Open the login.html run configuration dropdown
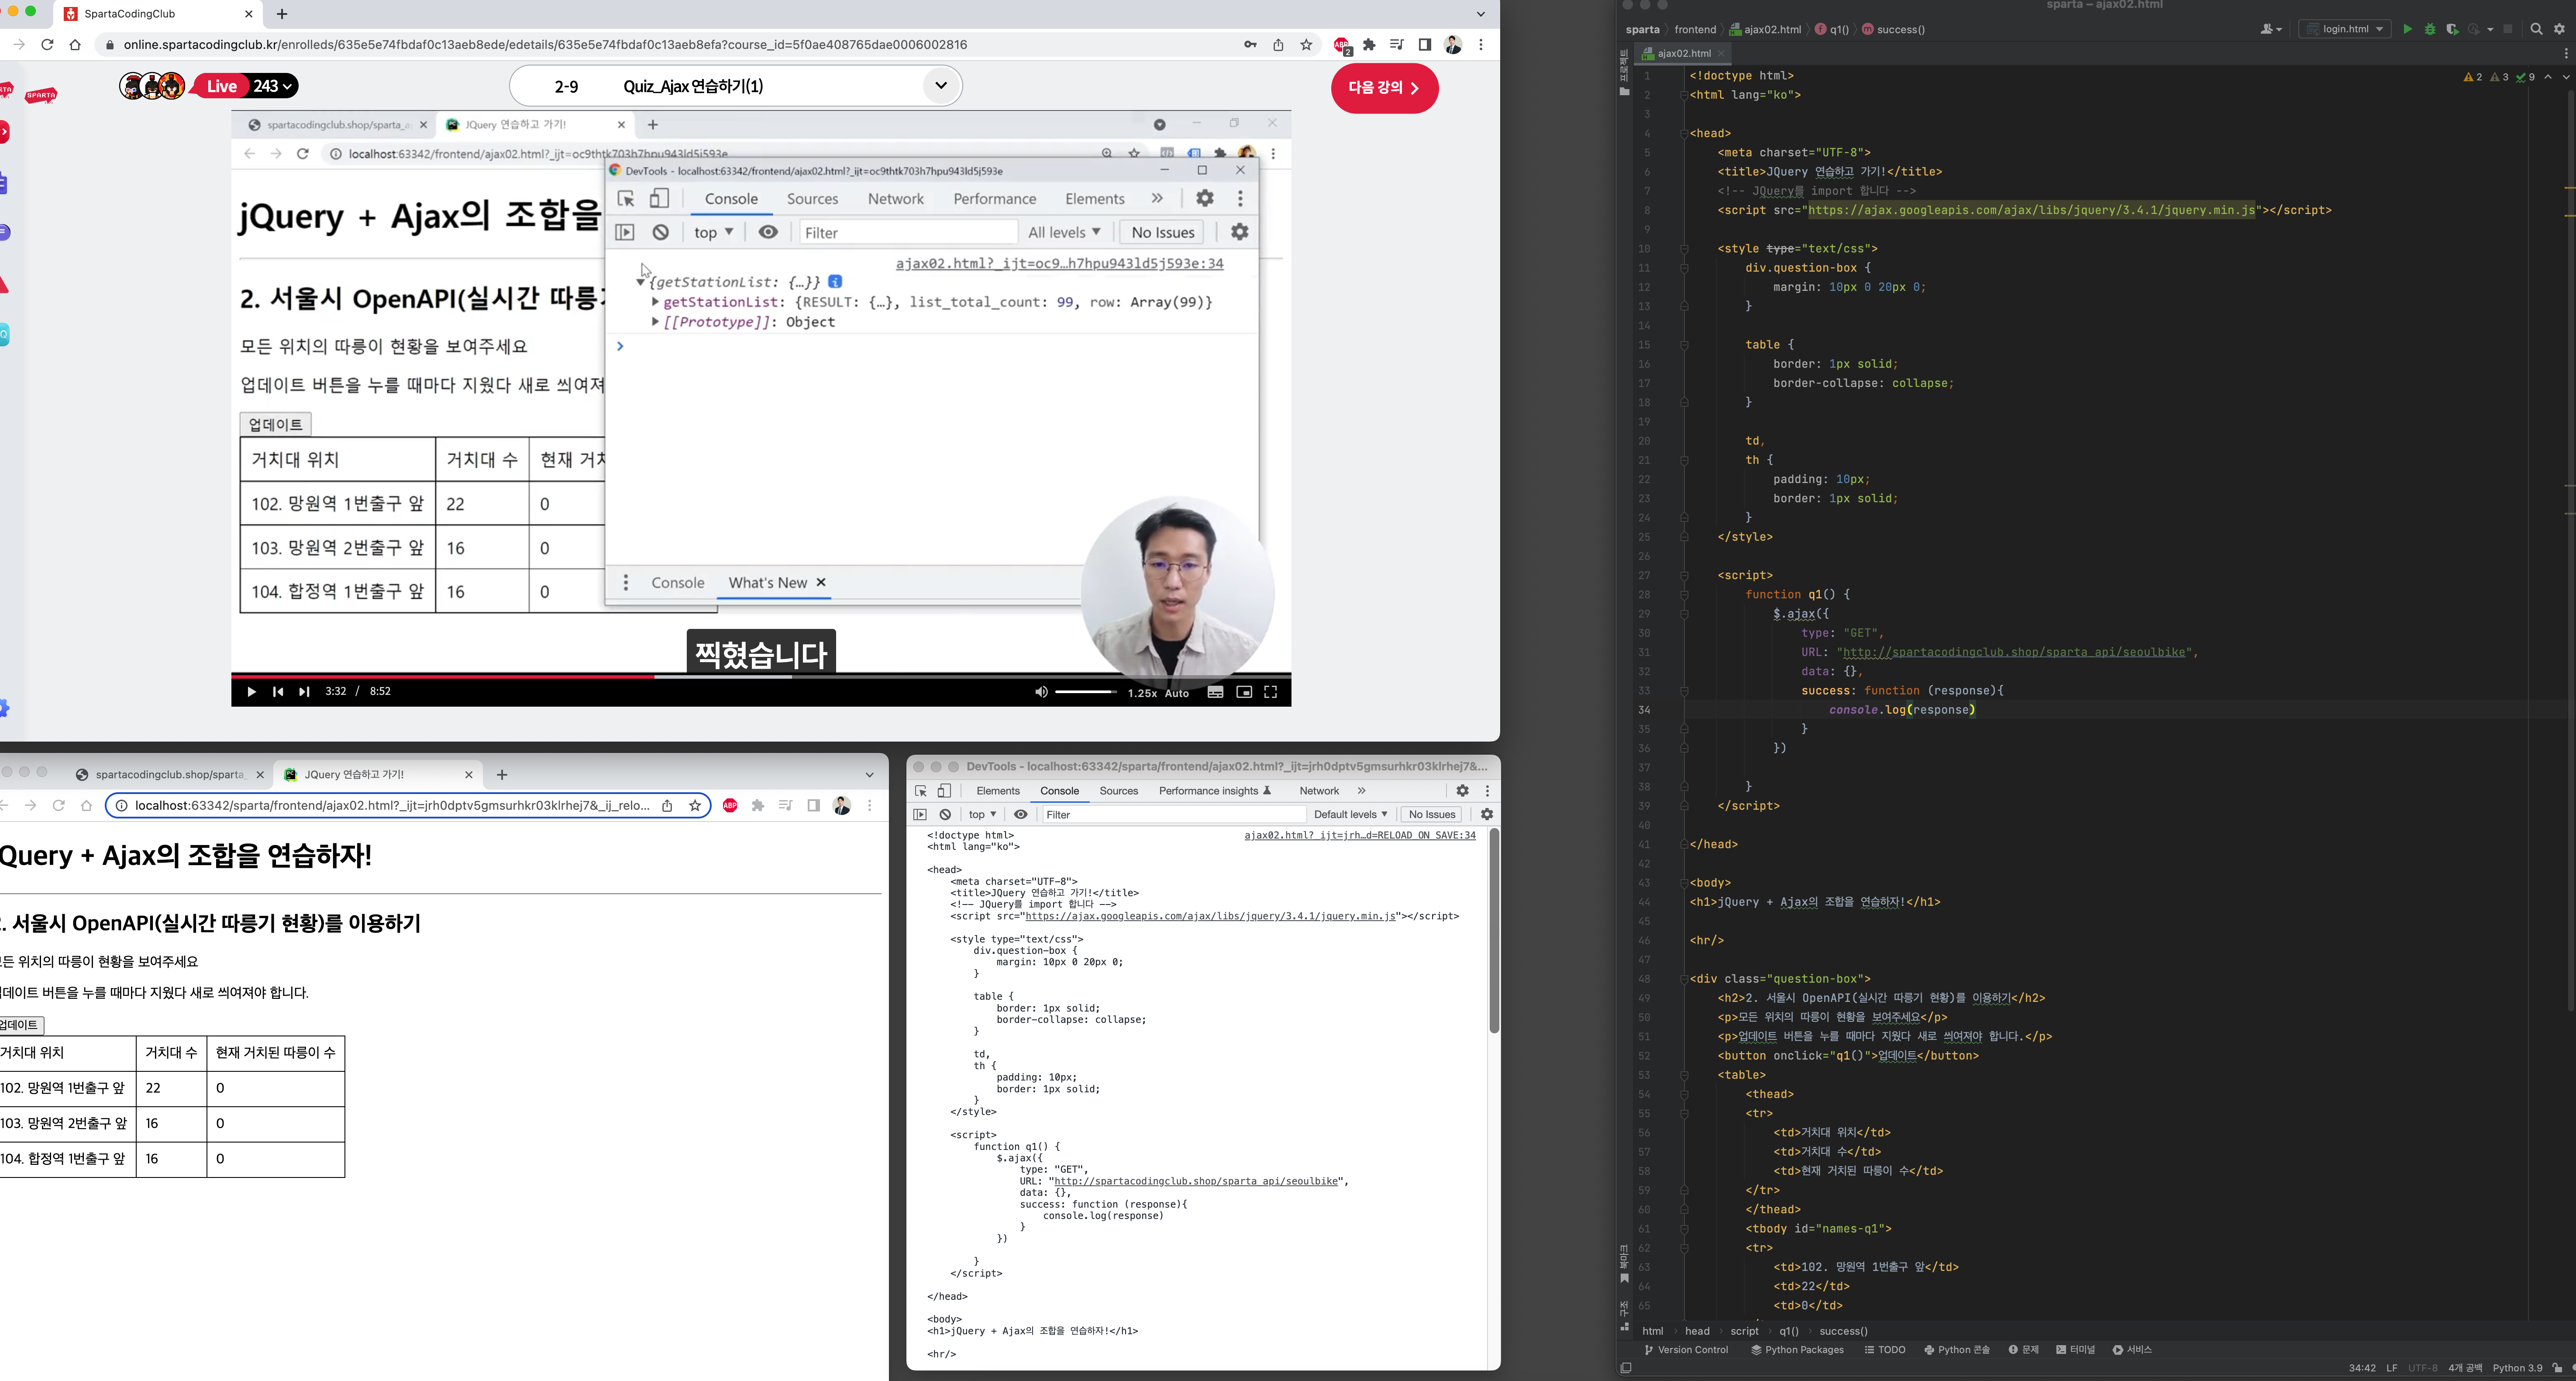 click(x=2345, y=29)
